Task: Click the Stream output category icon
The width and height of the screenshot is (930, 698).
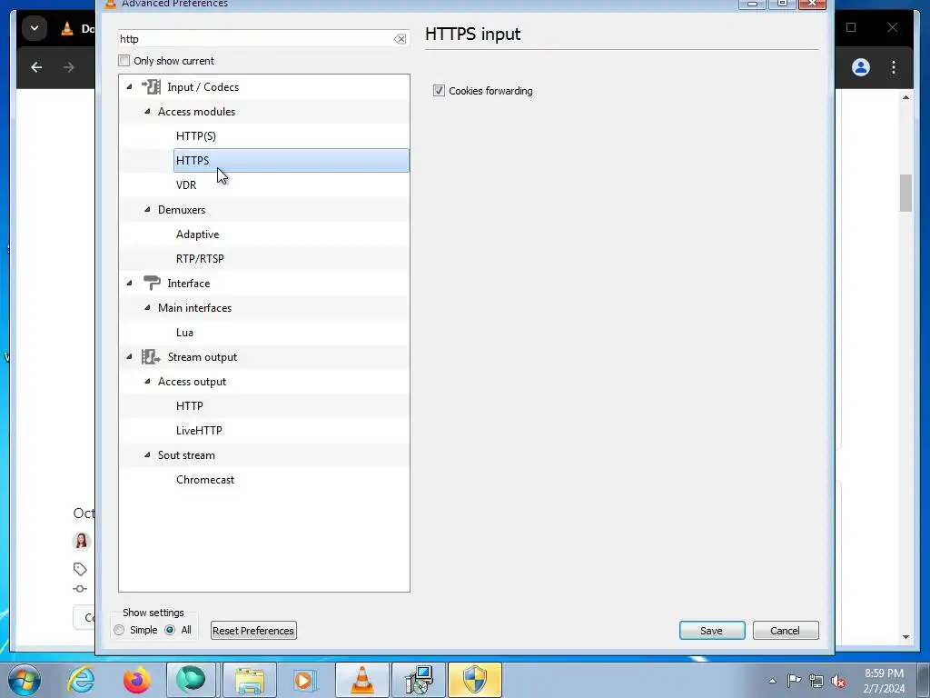Action: (x=151, y=356)
